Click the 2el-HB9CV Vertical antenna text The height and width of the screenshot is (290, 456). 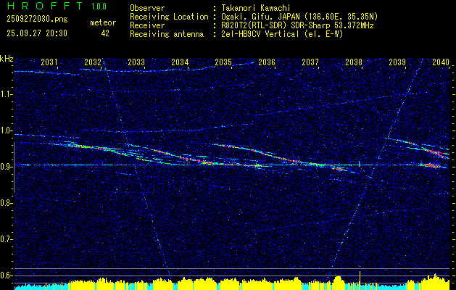tap(282, 34)
